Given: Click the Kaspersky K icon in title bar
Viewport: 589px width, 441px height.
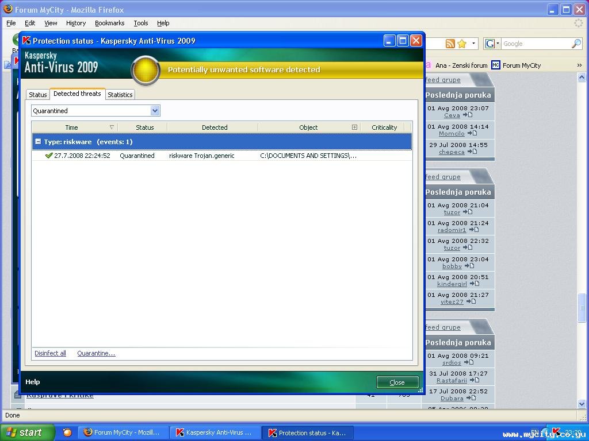Looking at the screenshot, I should [26, 41].
